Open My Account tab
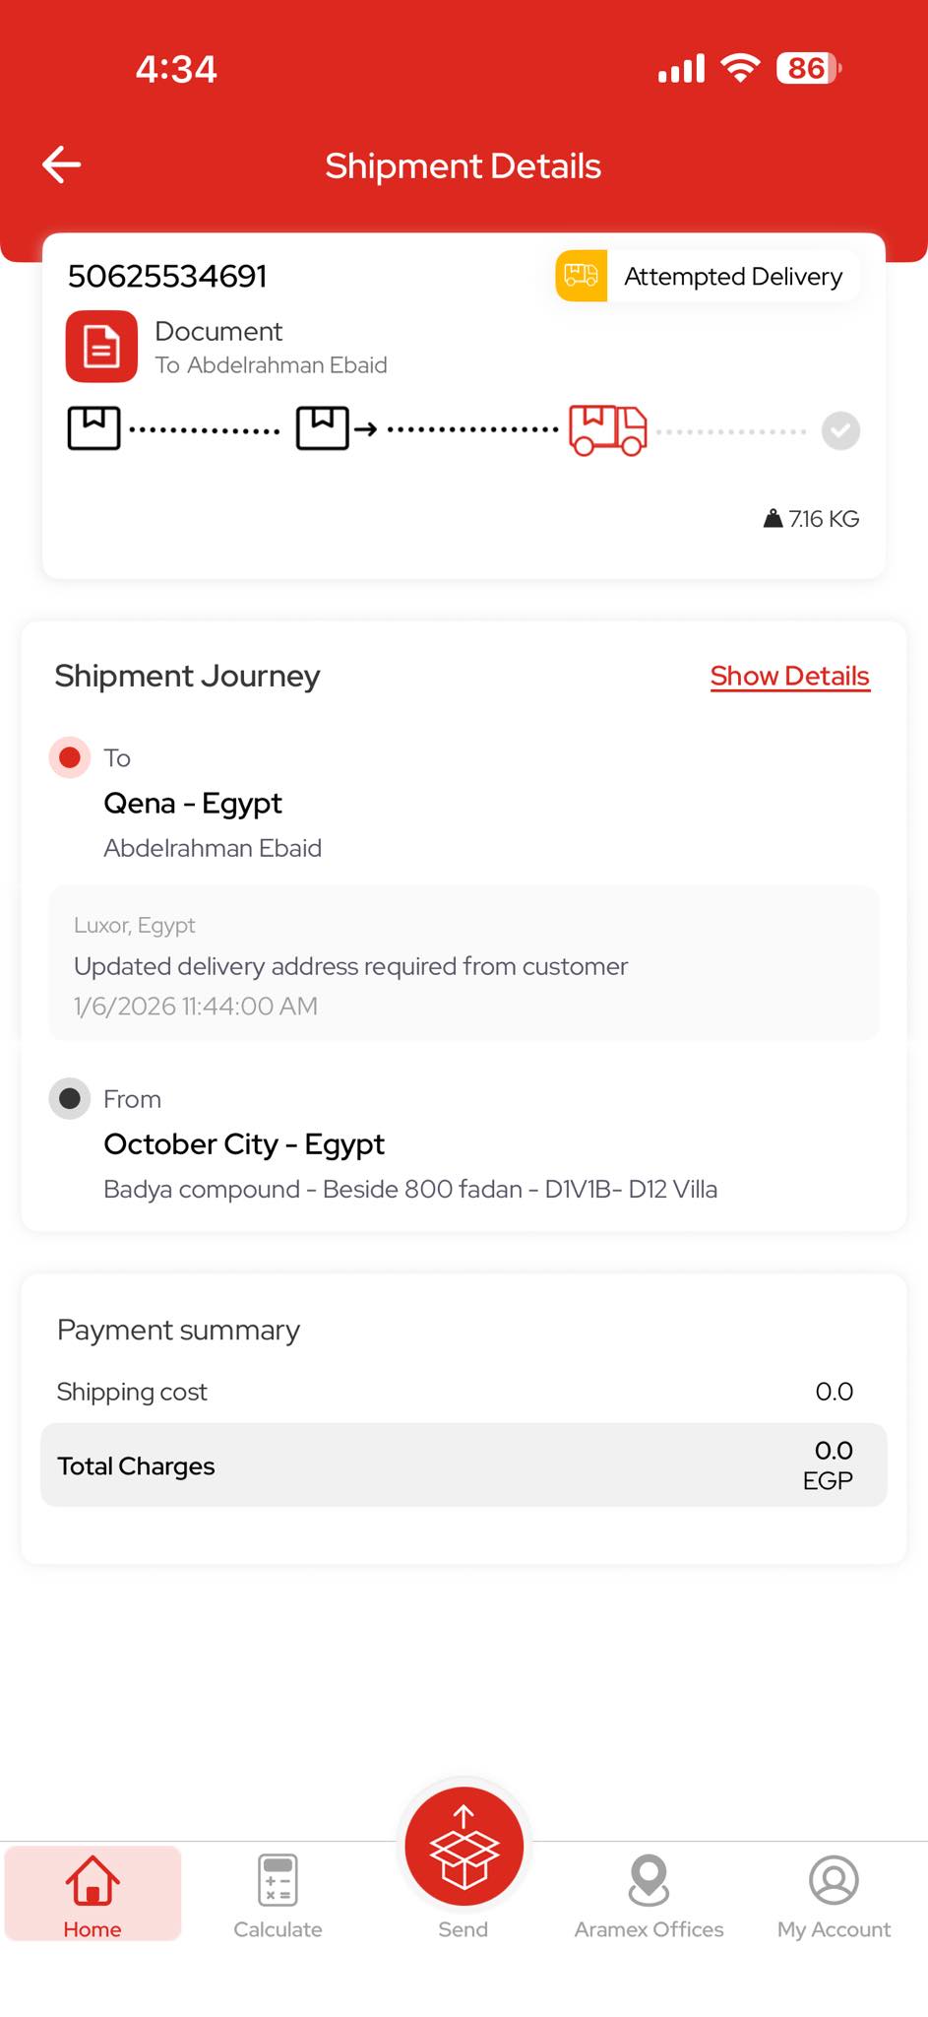 click(834, 1894)
